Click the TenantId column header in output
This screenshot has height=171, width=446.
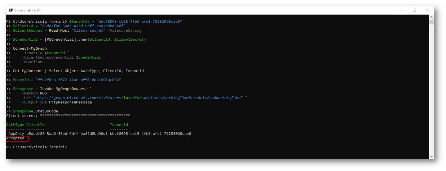tap(119, 125)
